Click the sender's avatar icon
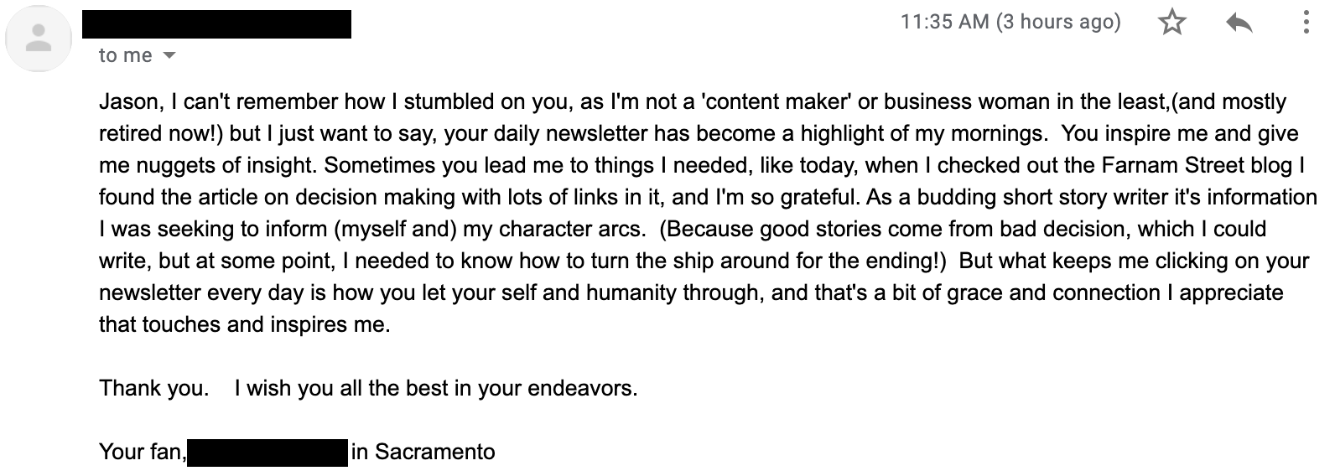Image resolution: width=1335 pixels, height=476 pixels. 39,39
